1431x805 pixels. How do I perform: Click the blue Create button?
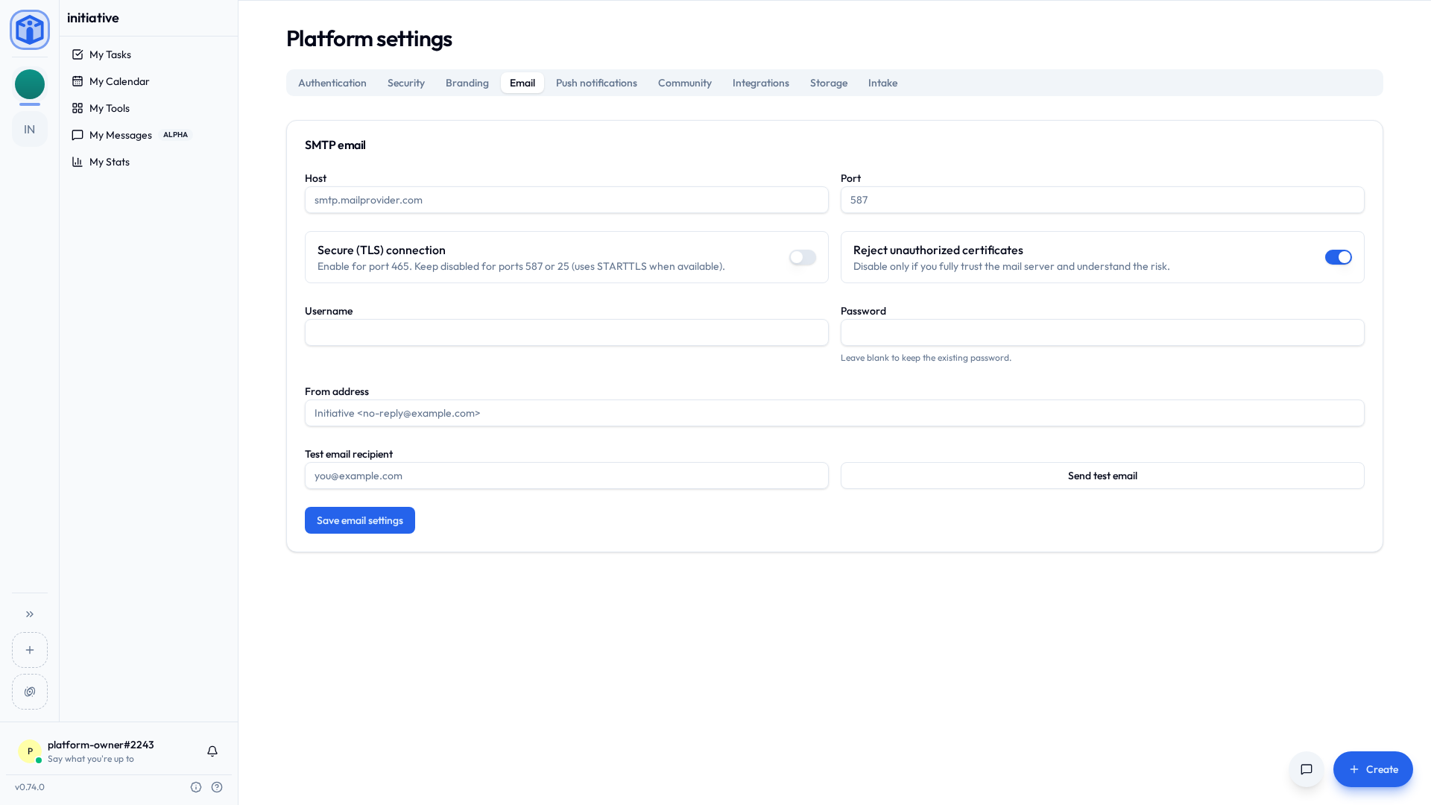click(1373, 769)
